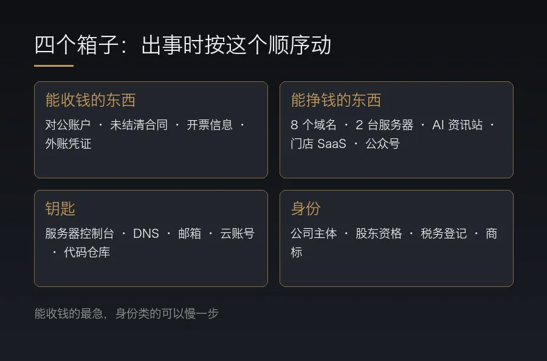Select the 能挣钱的东西 card heading
The image size is (547, 361).
click(336, 100)
